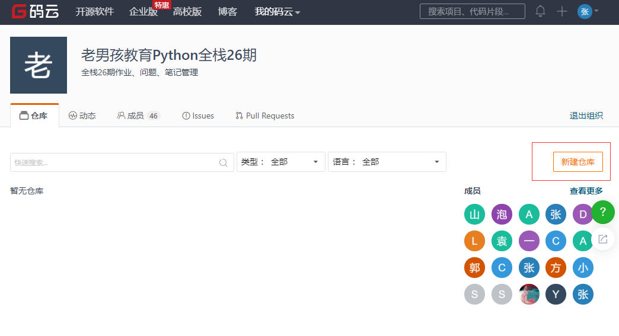619x336 pixels.
Task: Click the plus create icon in header
Action: (x=561, y=11)
